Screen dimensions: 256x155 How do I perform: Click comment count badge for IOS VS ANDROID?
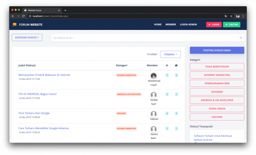[x=176, y=94]
